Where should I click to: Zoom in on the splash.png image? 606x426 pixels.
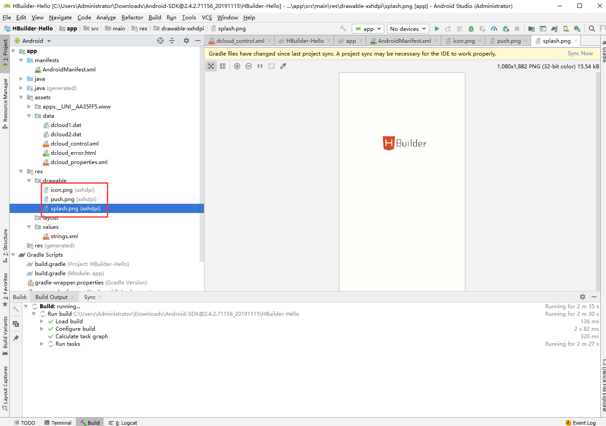tap(237, 66)
